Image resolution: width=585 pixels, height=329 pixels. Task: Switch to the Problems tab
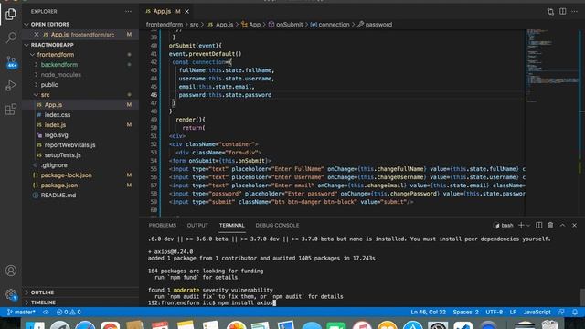pyautogui.click(x=163, y=226)
